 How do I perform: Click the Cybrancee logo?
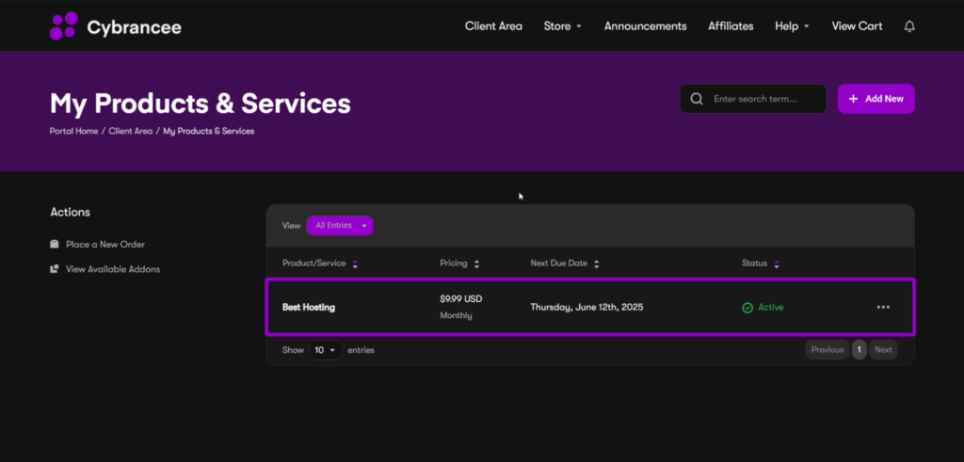116,26
